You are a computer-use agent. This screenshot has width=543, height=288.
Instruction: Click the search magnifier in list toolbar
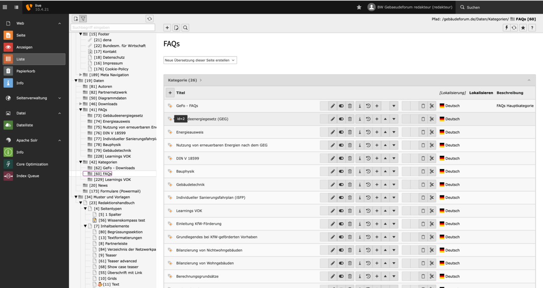[185, 27]
